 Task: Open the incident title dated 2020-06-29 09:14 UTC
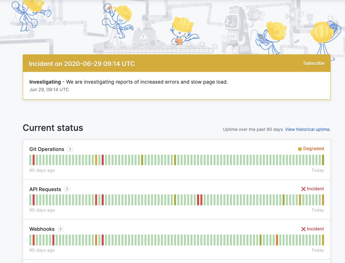[82, 64]
